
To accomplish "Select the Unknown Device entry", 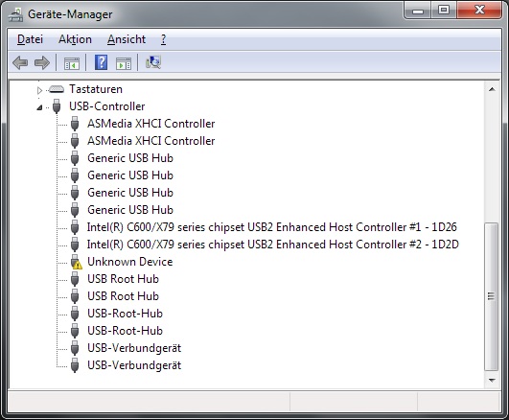I will coord(129,262).
